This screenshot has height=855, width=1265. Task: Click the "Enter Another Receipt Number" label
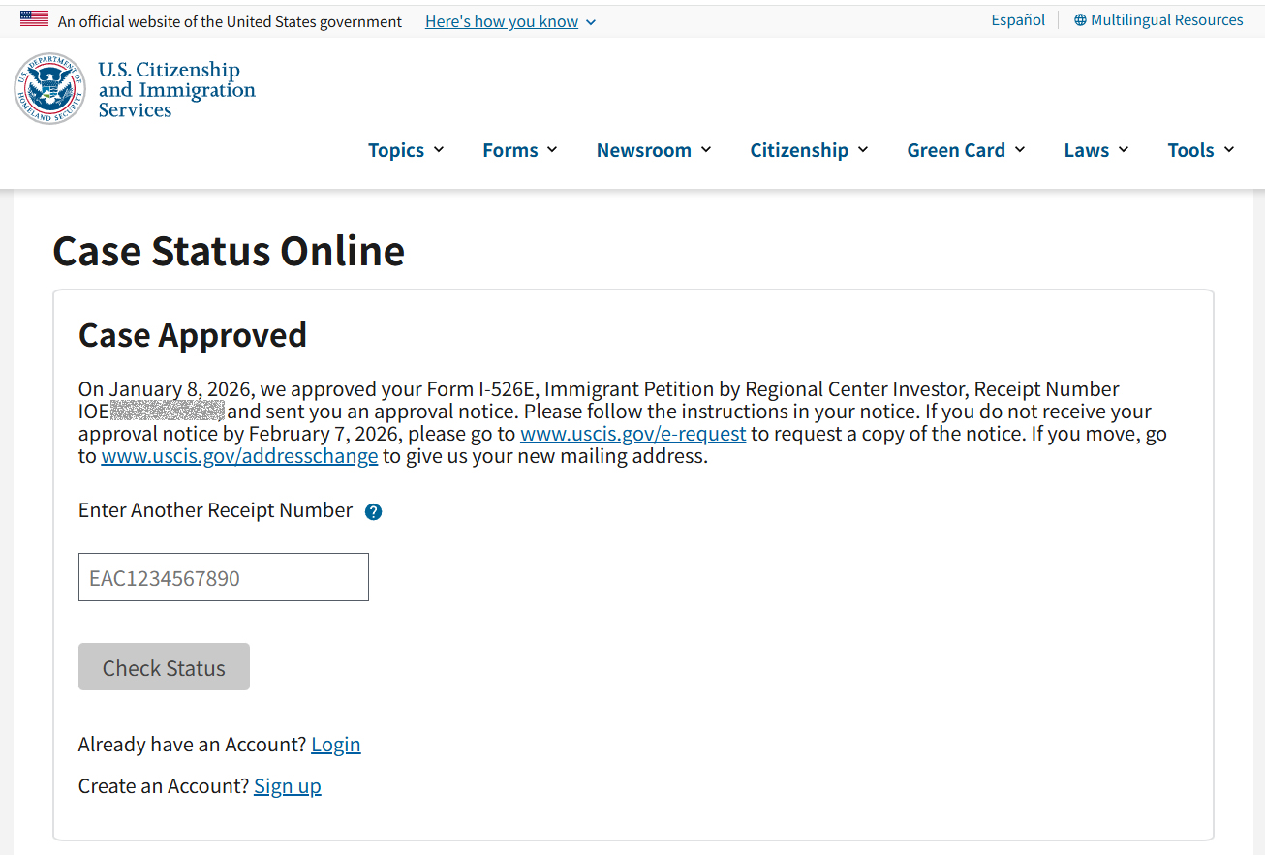coord(216,510)
